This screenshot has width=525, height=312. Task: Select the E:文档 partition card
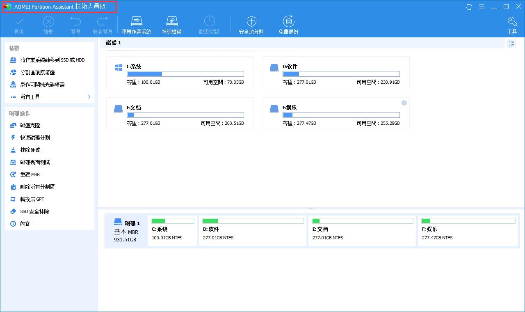180,114
